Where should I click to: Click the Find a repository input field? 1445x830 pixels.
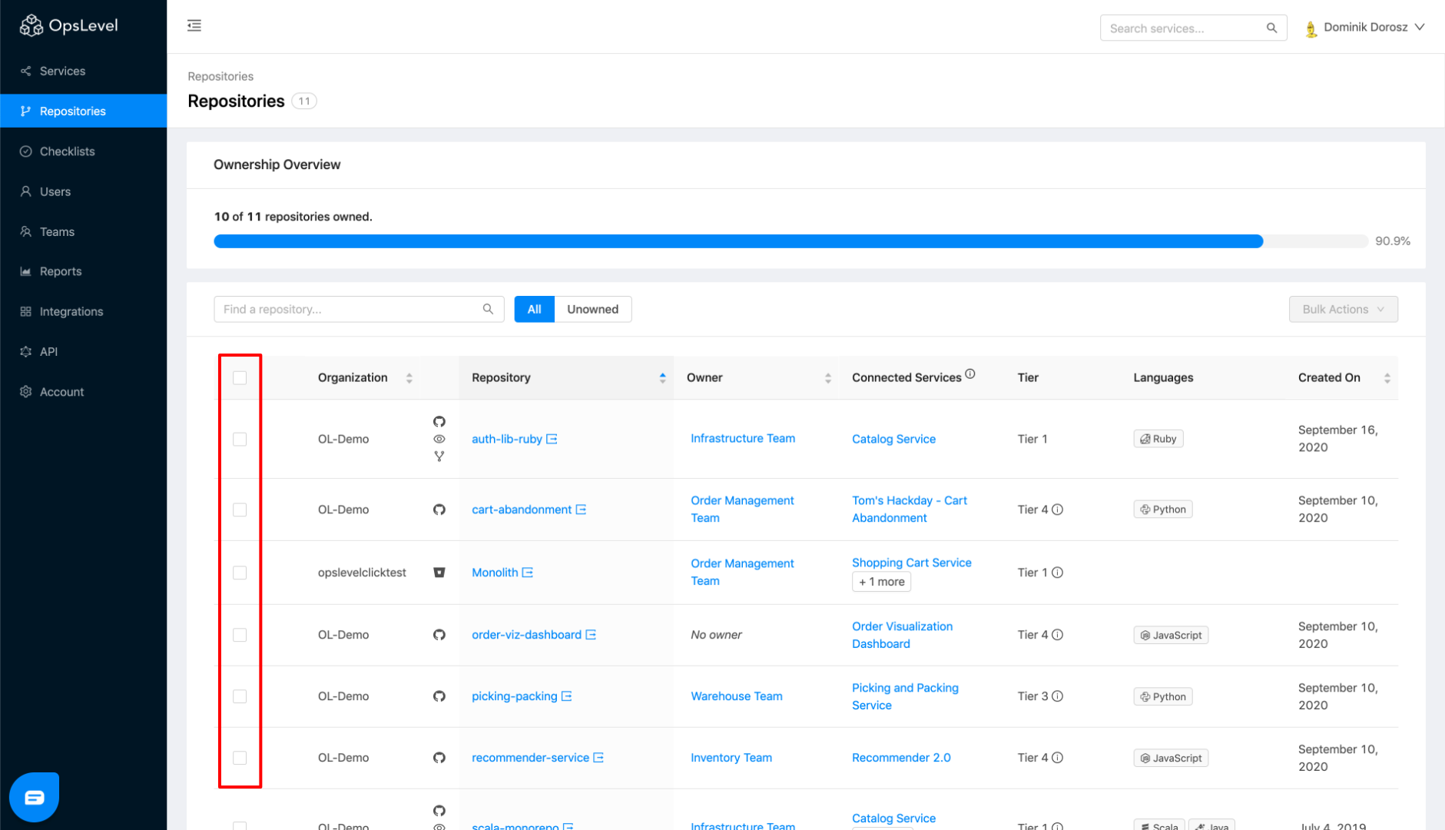point(359,309)
